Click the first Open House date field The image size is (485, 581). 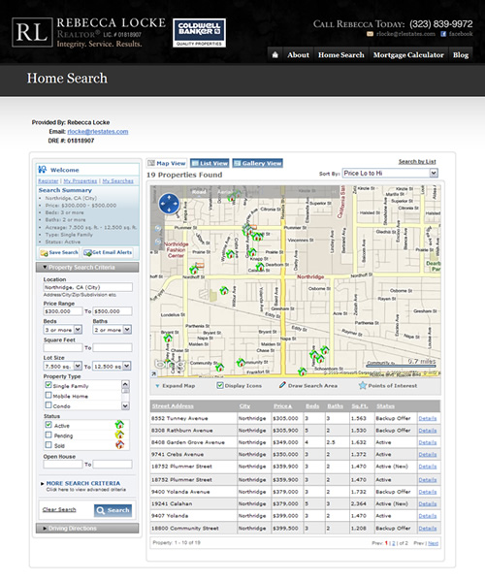pos(63,464)
